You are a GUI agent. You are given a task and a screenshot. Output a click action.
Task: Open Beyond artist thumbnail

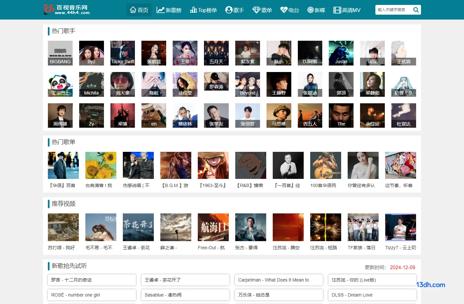248,84
